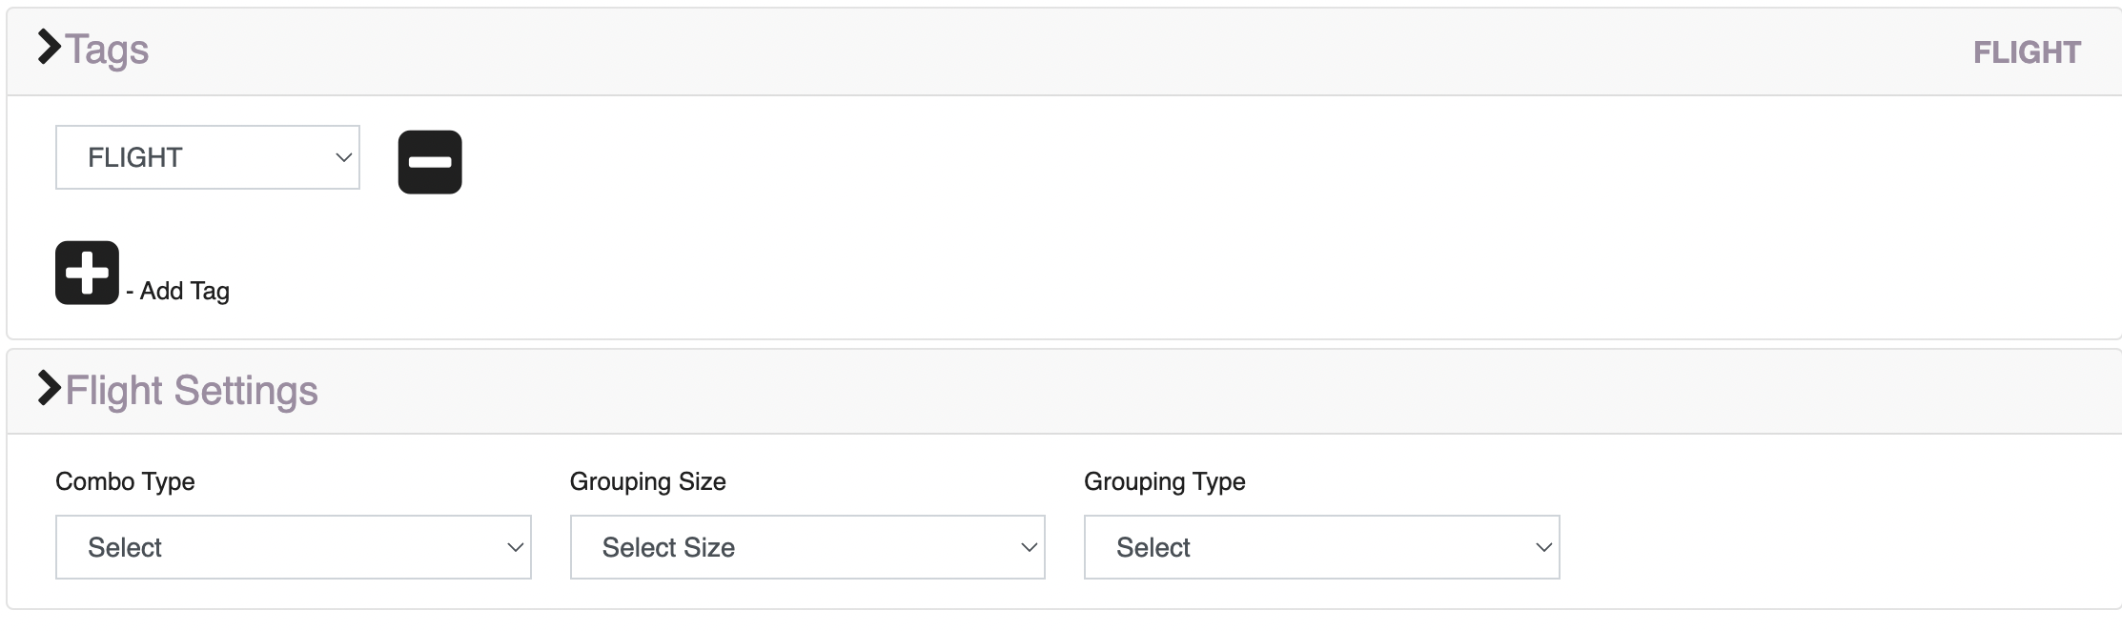Click the Combo Type field label

point(125,481)
